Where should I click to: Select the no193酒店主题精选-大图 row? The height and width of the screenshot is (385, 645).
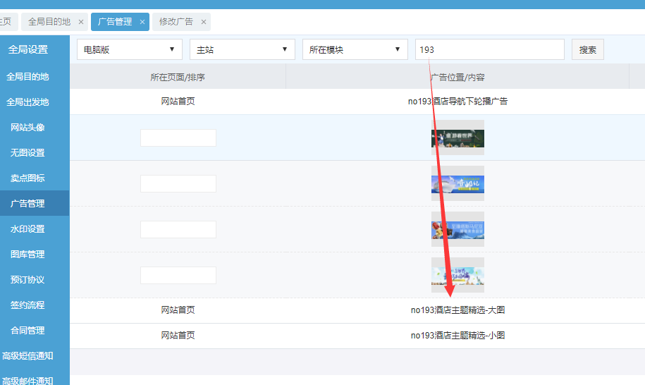point(457,310)
